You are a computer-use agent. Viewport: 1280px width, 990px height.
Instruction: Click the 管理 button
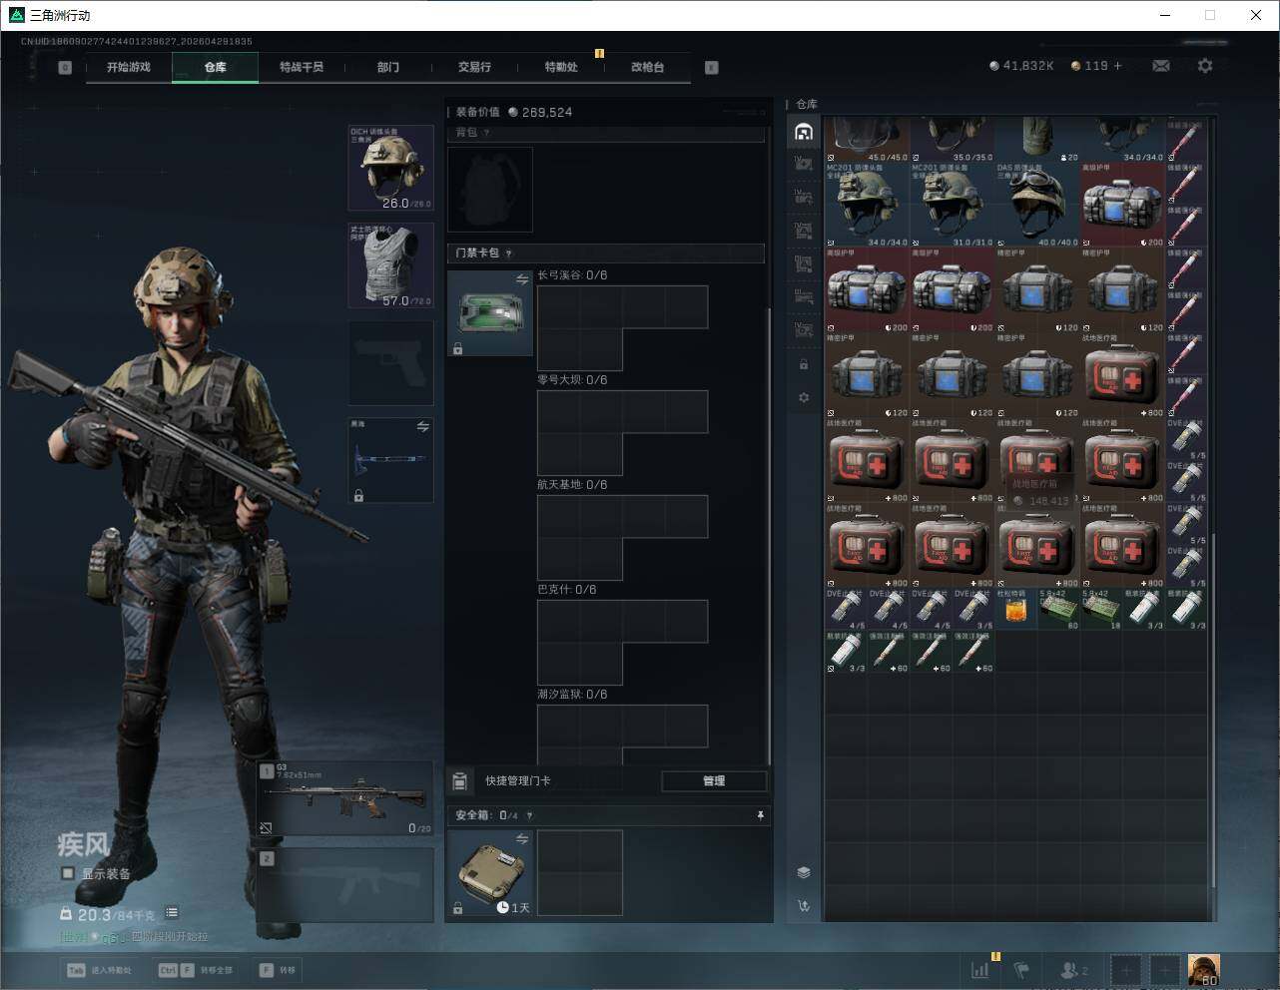pyautogui.click(x=714, y=780)
